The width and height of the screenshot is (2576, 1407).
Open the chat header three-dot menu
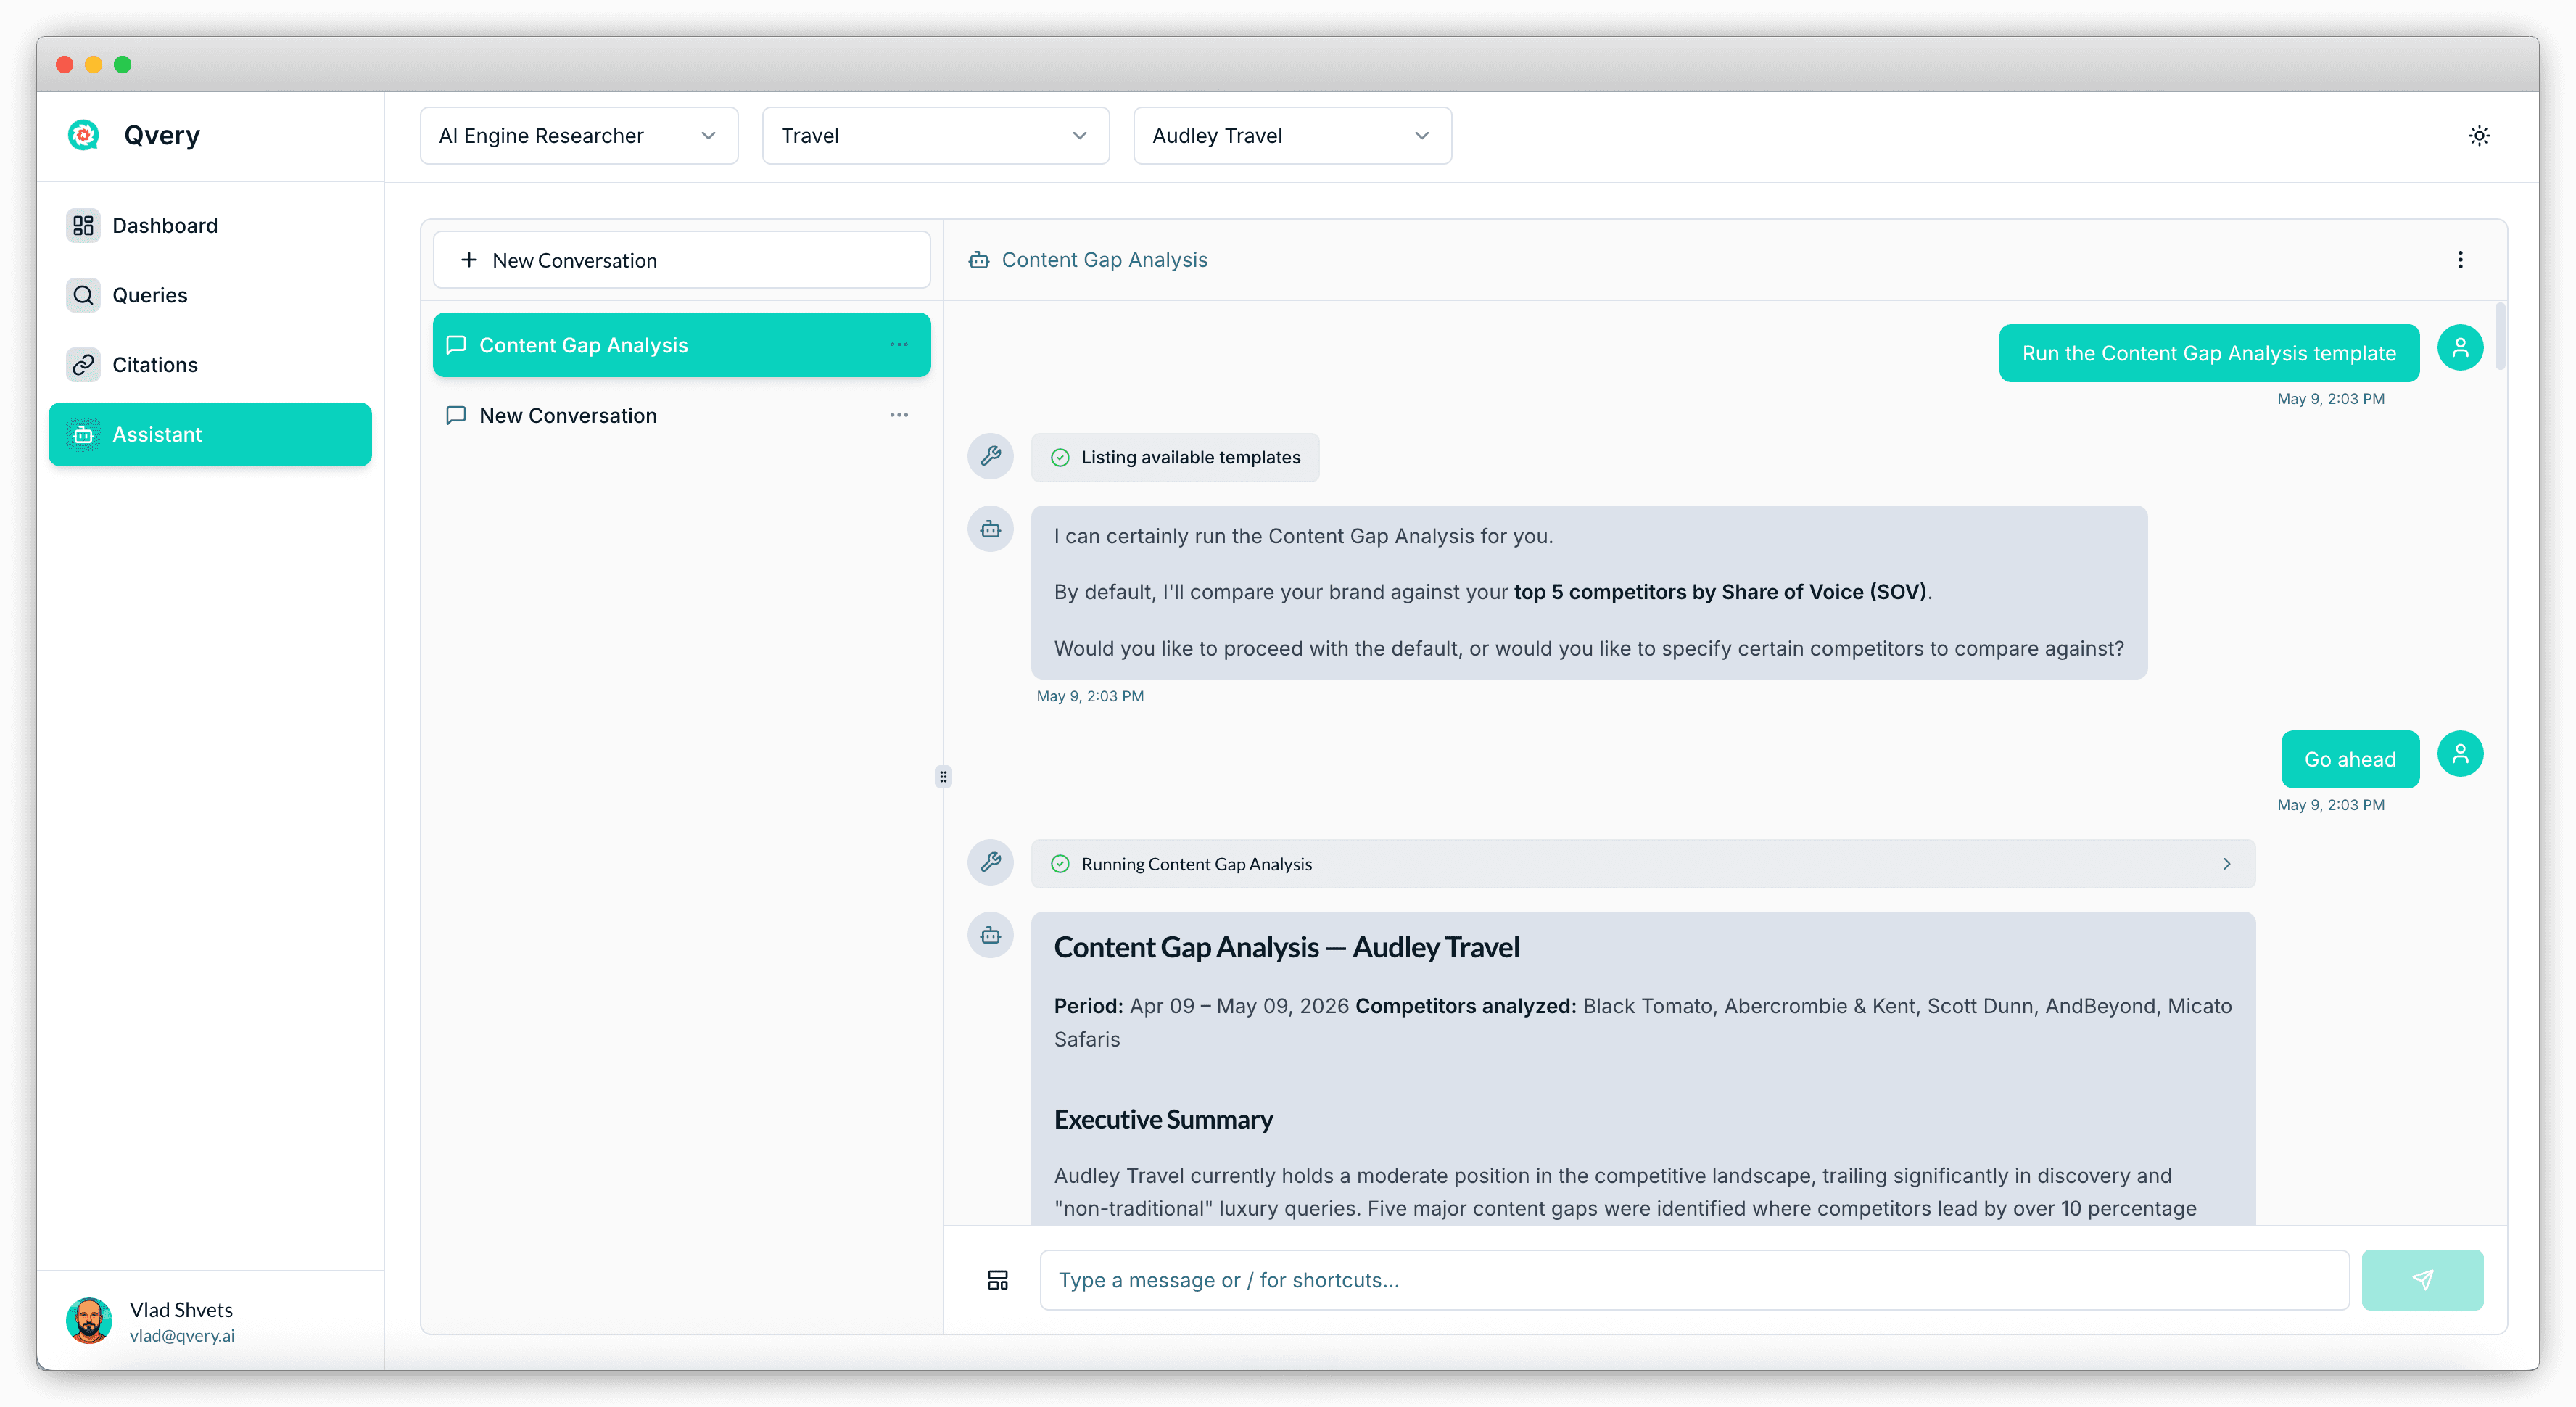pyautogui.click(x=2460, y=260)
